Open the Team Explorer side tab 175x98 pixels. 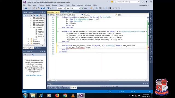151,28
